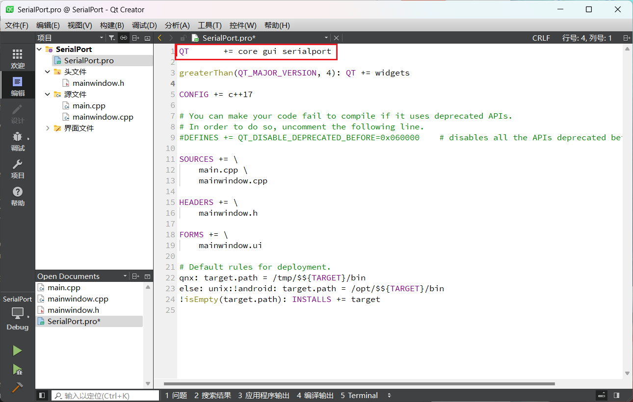Split the editor with the top-right split icon

pyautogui.click(x=627, y=38)
